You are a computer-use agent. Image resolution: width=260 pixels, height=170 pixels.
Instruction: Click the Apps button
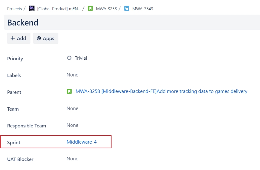coord(46,38)
